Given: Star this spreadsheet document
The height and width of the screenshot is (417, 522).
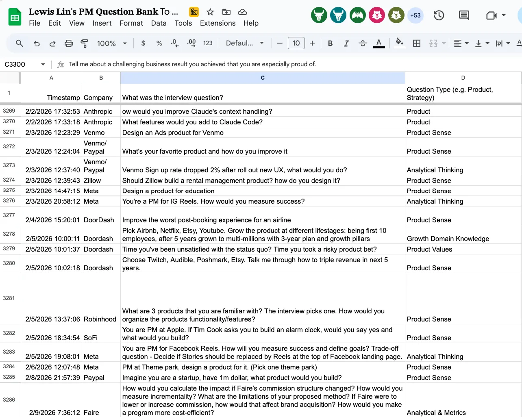Looking at the screenshot, I should tap(210, 12).
